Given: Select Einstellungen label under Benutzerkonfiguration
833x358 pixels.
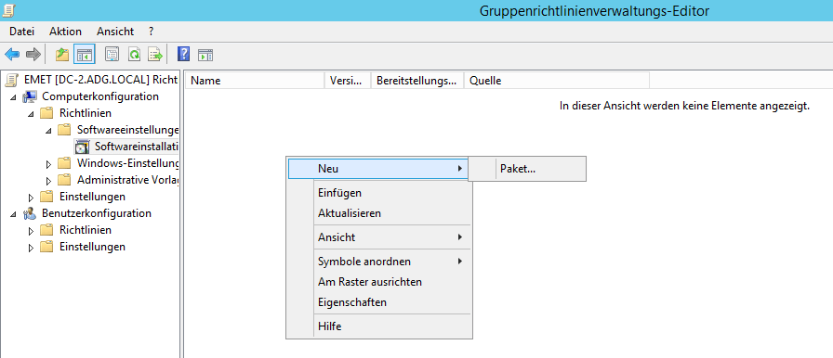Looking at the screenshot, I should (x=92, y=247).
